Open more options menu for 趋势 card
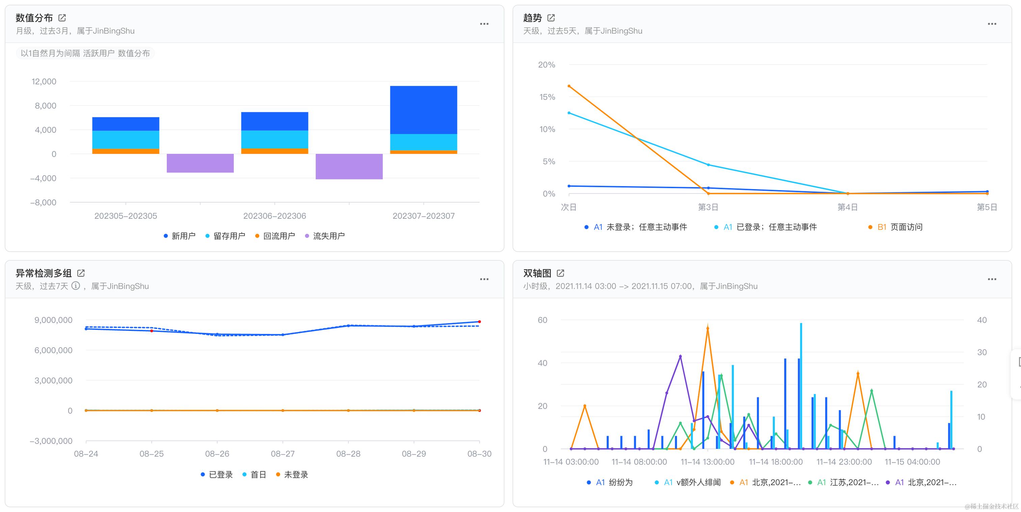 [992, 24]
